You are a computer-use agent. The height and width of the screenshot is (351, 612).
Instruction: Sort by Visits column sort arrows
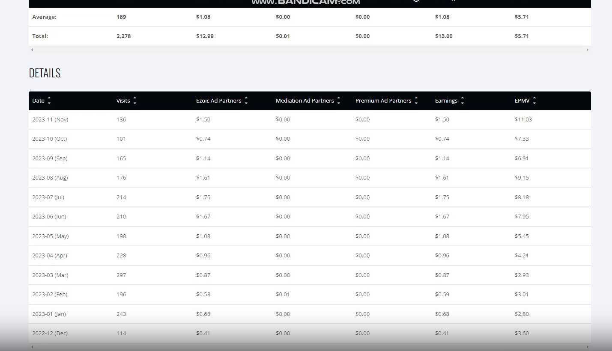tap(135, 101)
